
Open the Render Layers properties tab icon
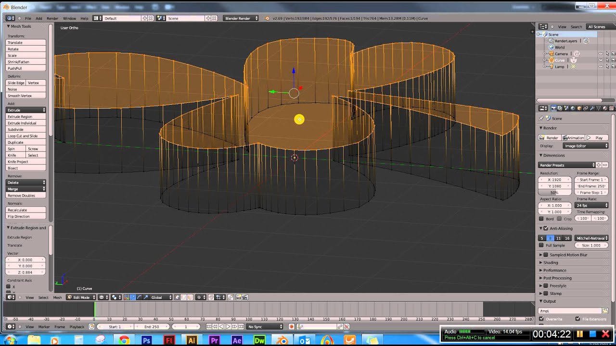coord(560,108)
